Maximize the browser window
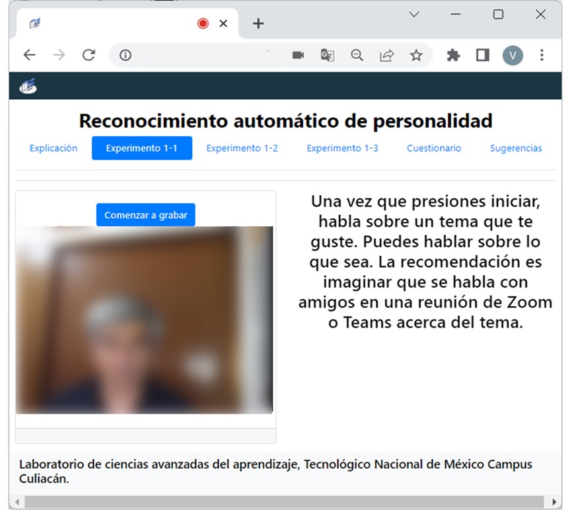Screen dimensions: 570x519 [x=498, y=14]
